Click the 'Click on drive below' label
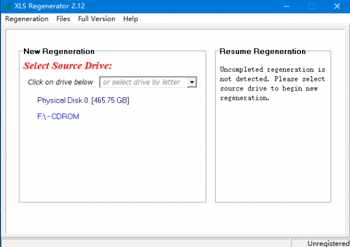Screen dimensions: 350x247 (60, 82)
